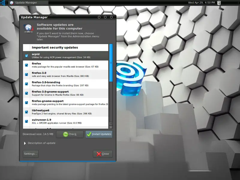Select the firefox-3.0-branding package name
This screenshot has height=180, width=240.
click(x=46, y=82)
